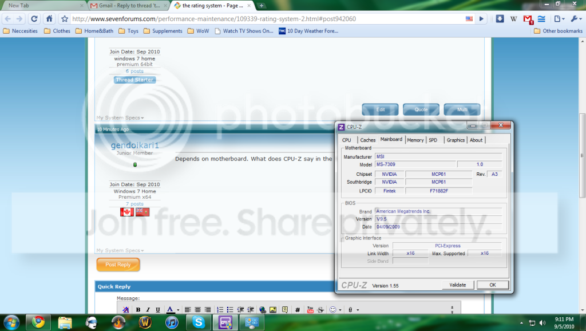
Task: Center align text in the reply editor
Action: pos(197,310)
